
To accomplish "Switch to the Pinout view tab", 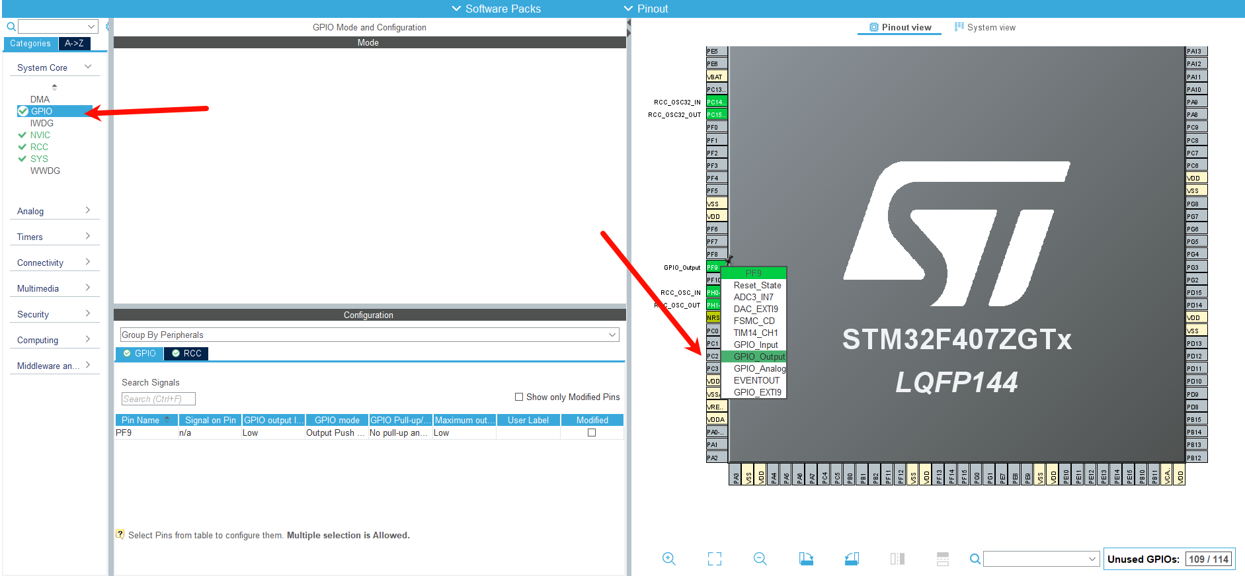I will tap(900, 27).
